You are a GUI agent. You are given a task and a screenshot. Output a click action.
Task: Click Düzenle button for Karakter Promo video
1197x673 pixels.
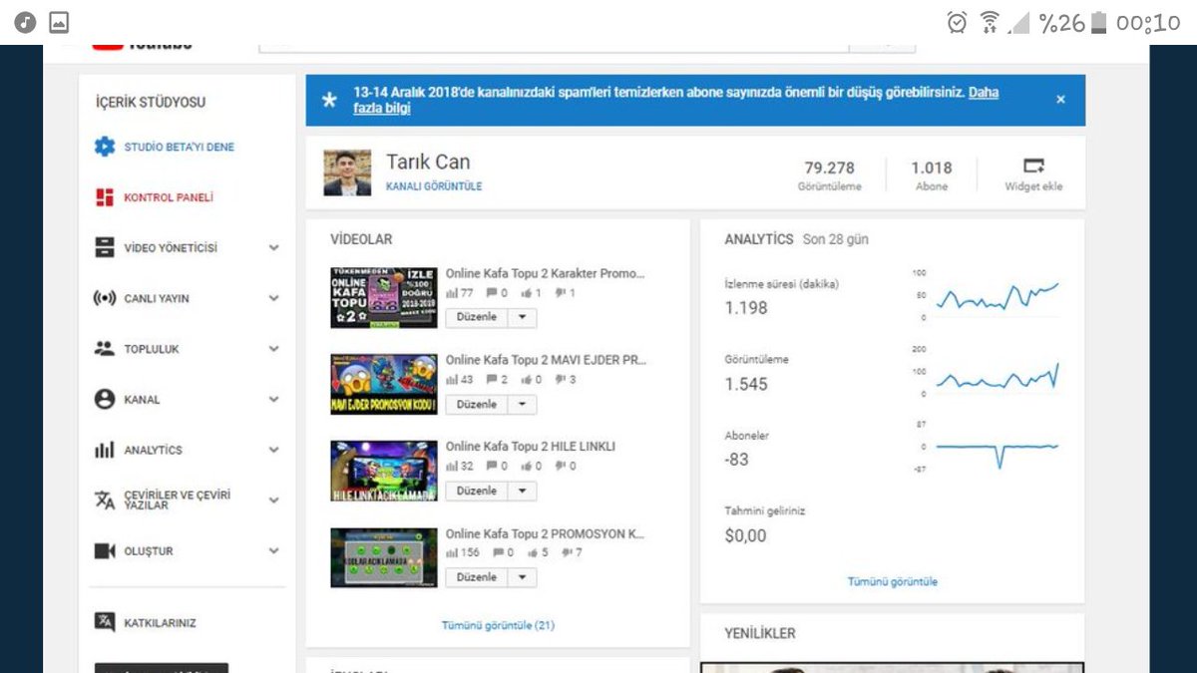(x=477, y=318)
